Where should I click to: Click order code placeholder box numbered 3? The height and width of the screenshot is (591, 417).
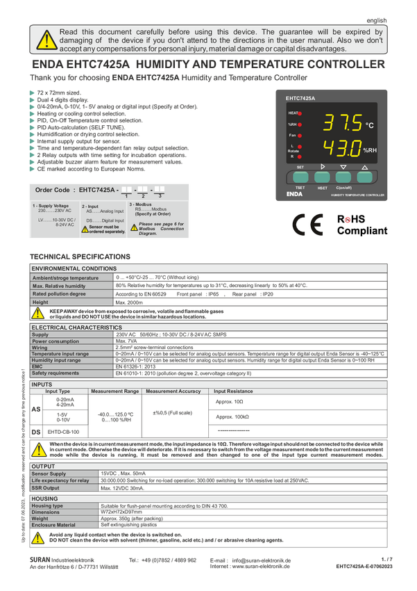coord(160,189)
